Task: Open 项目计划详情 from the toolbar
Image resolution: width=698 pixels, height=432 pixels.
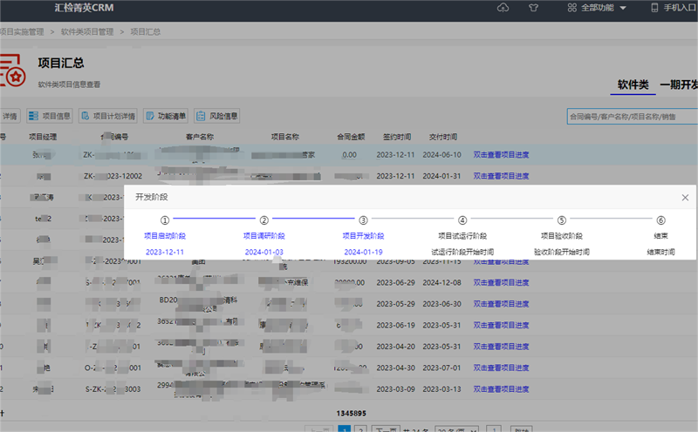Action: pos(107,116)
